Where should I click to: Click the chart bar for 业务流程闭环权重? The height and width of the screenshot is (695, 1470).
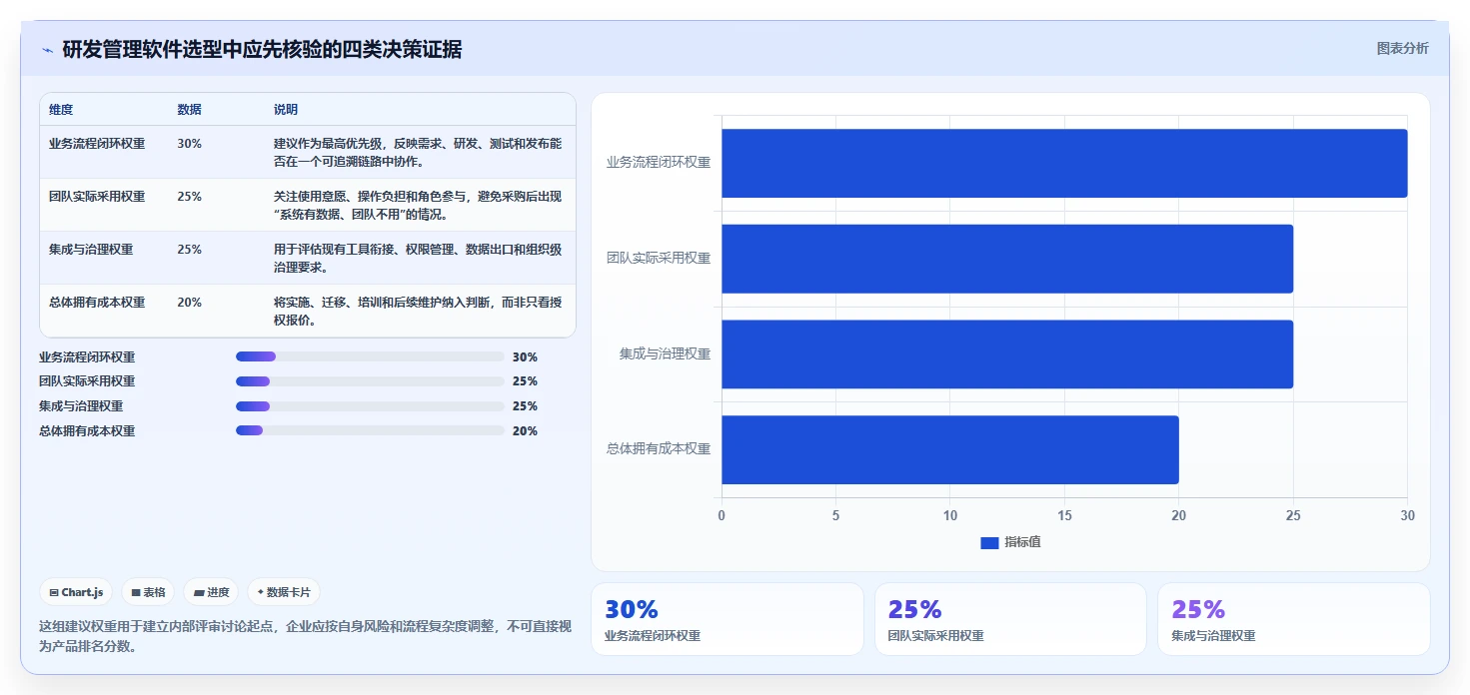[x=1064, y=163]
